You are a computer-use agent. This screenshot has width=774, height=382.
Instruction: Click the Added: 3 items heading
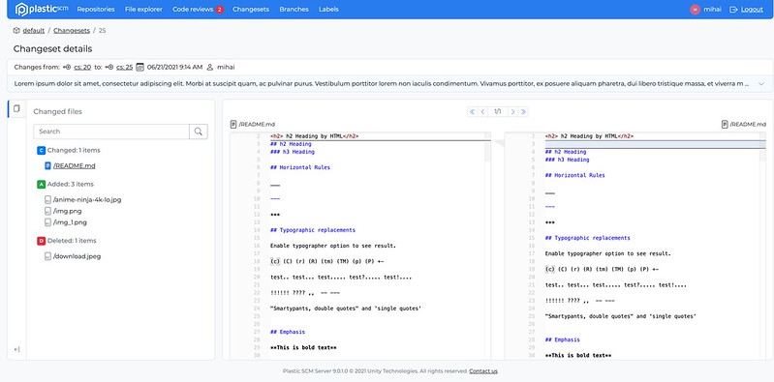70,185
